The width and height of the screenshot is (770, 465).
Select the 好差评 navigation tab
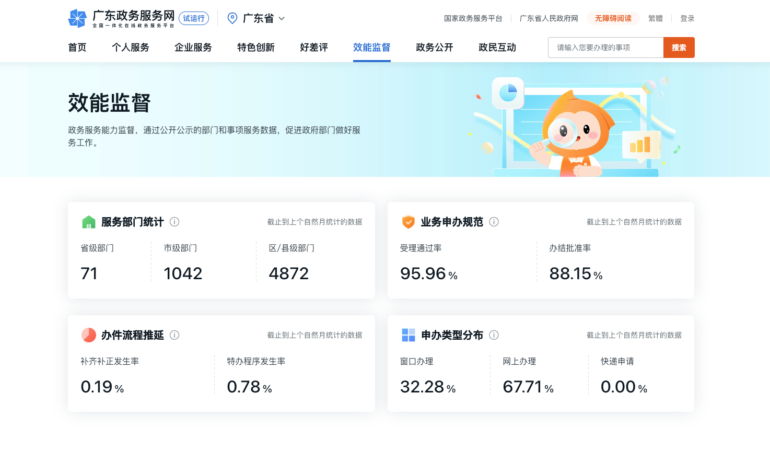314,47
